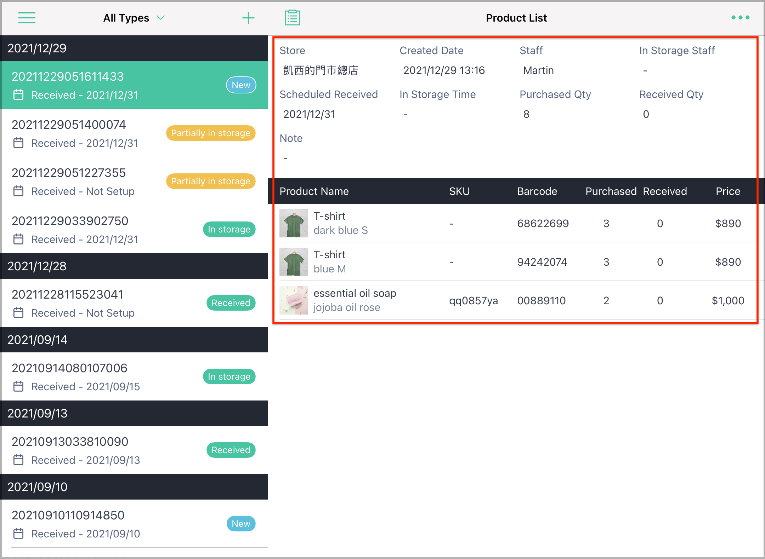
Task: Click the Product Name column header
Action: [314, 191]
